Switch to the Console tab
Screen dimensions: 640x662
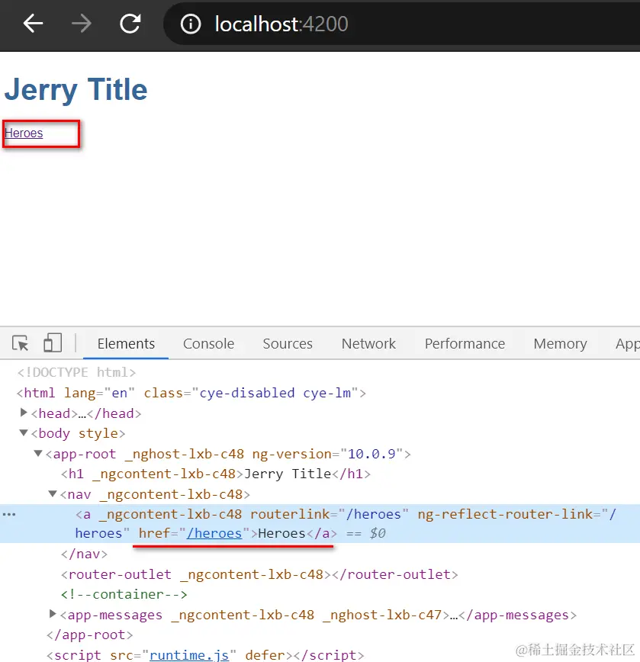[208, 344]
